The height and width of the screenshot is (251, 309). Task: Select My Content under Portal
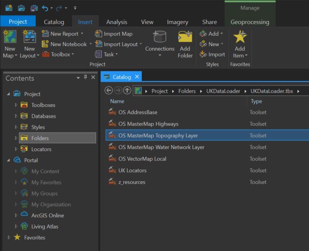(x=45, y=171)
